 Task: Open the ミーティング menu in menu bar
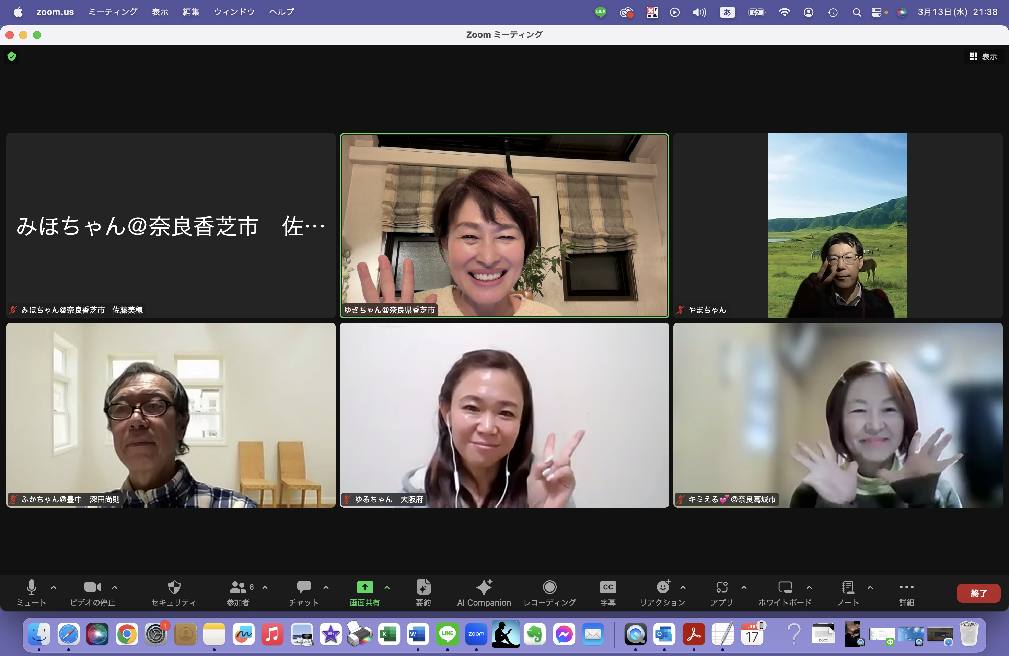113,12
